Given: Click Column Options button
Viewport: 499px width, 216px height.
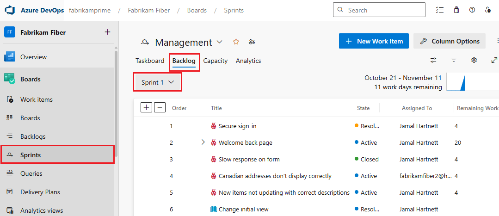Looking at the screenshot, I should pyautogui.click(x=450, y=41).
